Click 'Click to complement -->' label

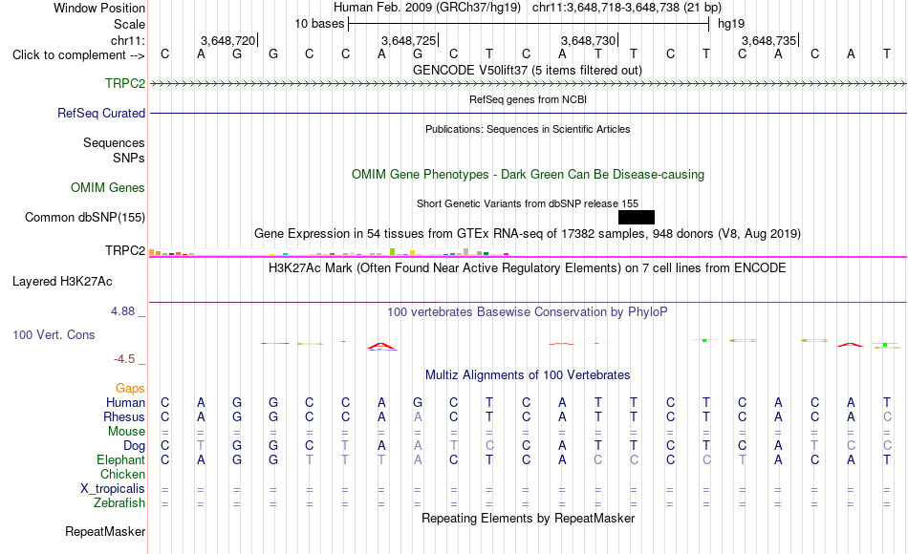(x=78, y=55)
